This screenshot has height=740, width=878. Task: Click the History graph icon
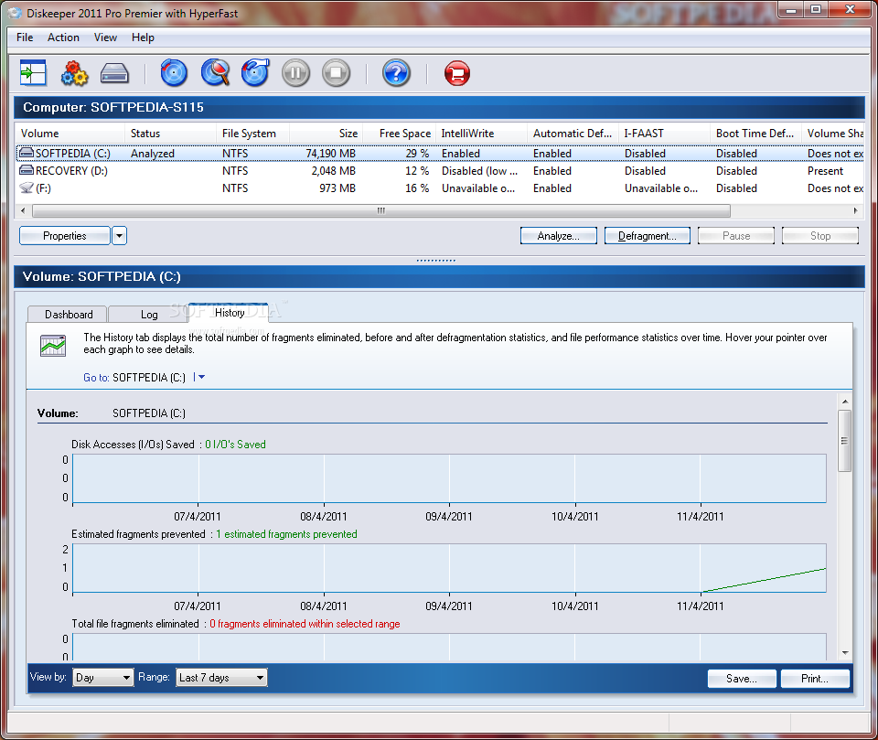(53, 345)
